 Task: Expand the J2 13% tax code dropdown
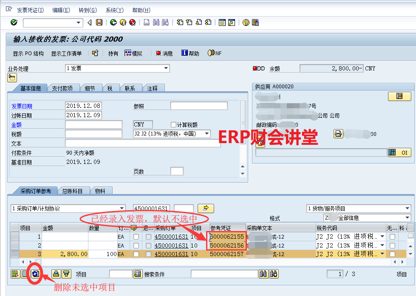click(207, 134)
